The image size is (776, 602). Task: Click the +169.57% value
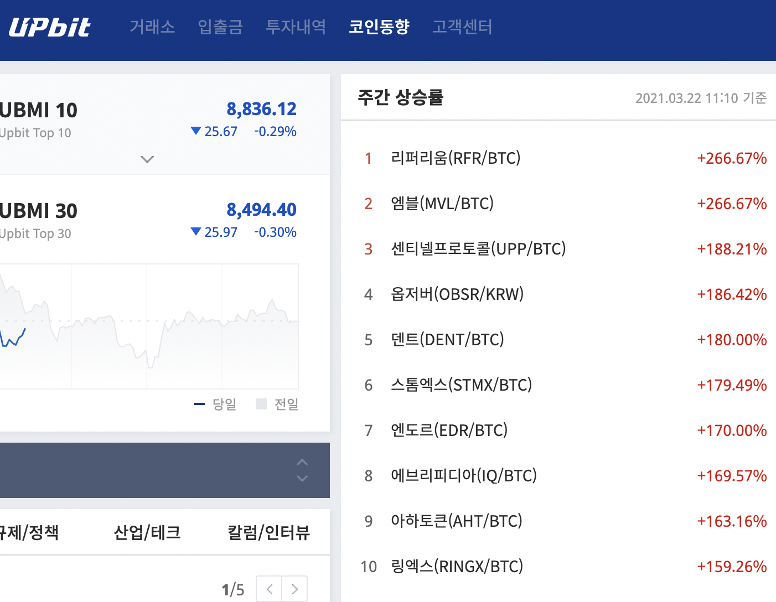coord(732,476)
